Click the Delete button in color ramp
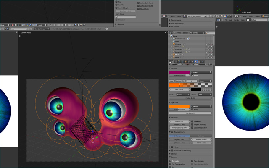The height and width of the screenshot is (168, 269). pos(178,81)
